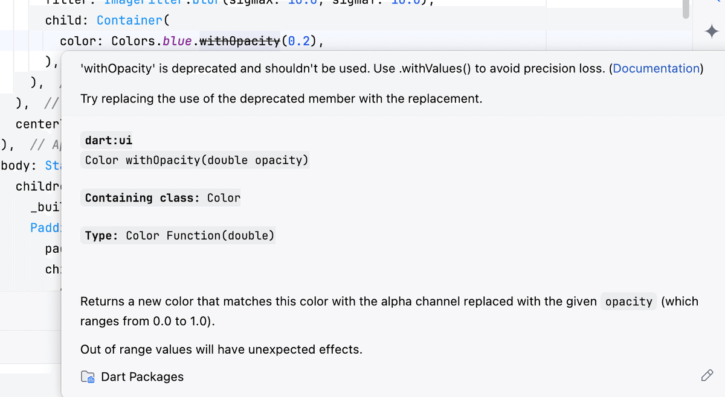Click the dart:ui label in the popup
This screenshot has width=725, height=397.
[x=107, y=140]
